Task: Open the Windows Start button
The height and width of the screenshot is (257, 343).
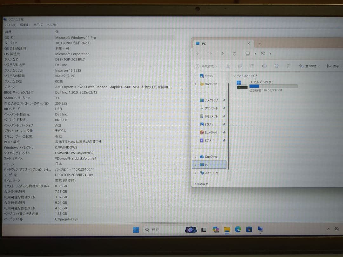Action: (136, 230)
